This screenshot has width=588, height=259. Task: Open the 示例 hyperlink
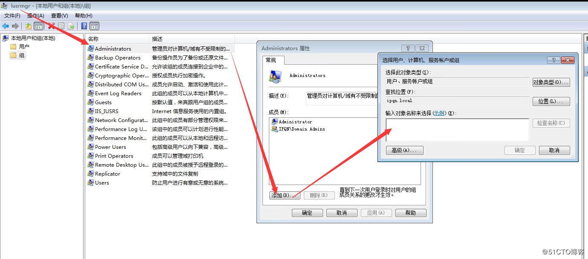click(x=439, y=113)
